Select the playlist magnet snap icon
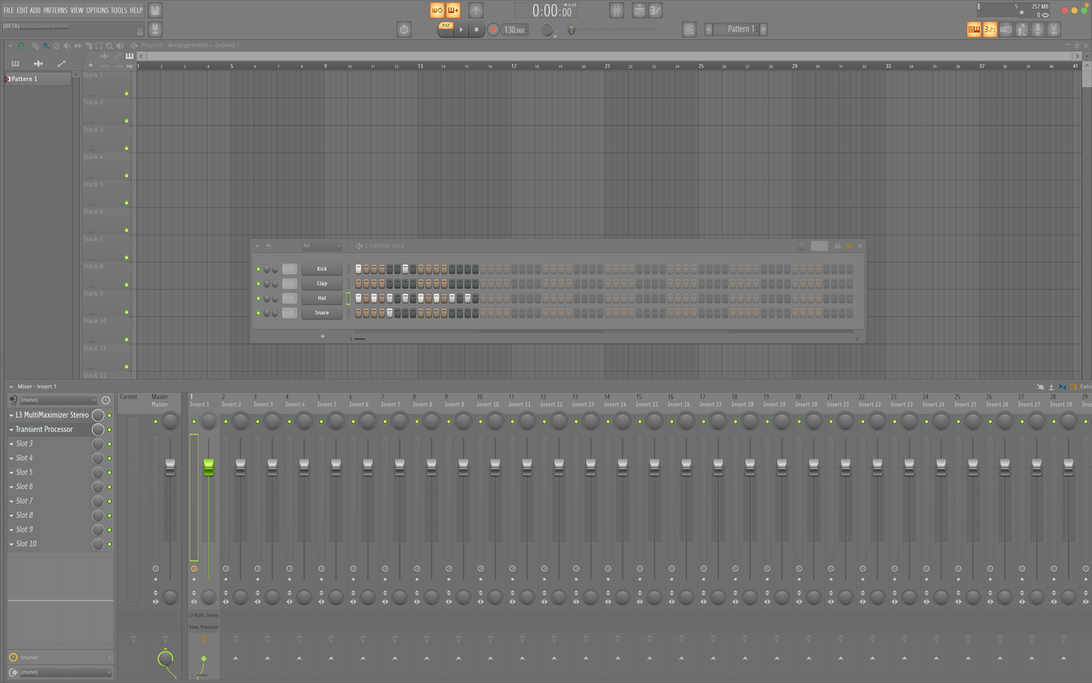 click(x=21, y=46)
